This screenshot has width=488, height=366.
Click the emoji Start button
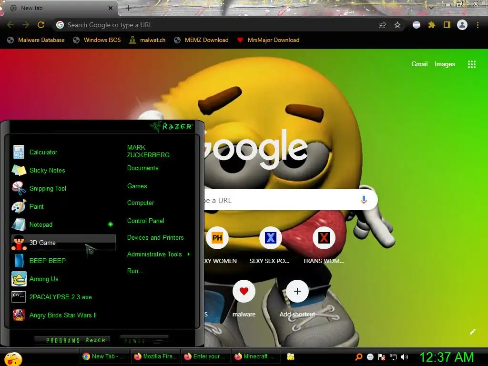point(13,359)
